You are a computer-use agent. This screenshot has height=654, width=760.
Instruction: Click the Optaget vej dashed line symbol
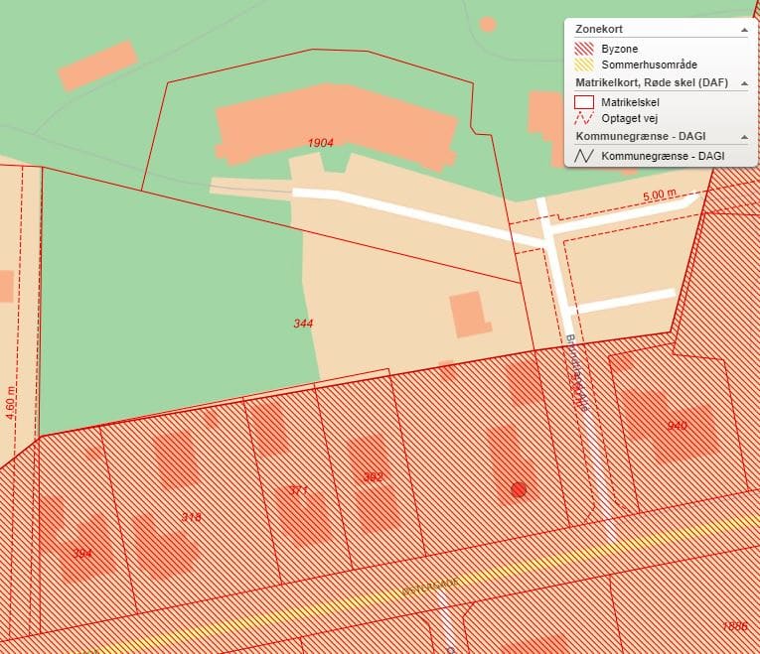(584, 117)
